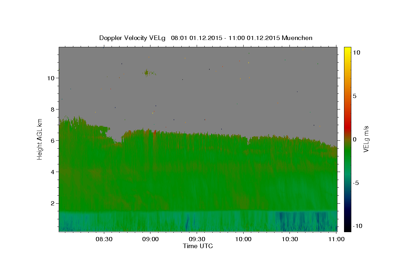Click the 10:00 time tick label

coord(243,239)
